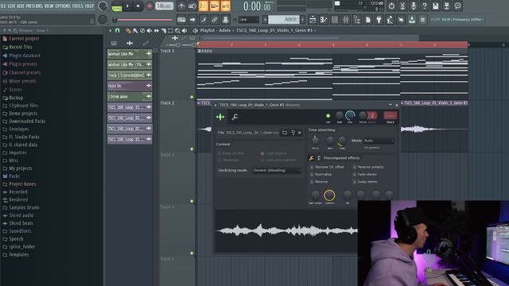This screenshot has height=286, width=509.
Task: Click the download arrow toolbar icon
Action: [412, 20]
